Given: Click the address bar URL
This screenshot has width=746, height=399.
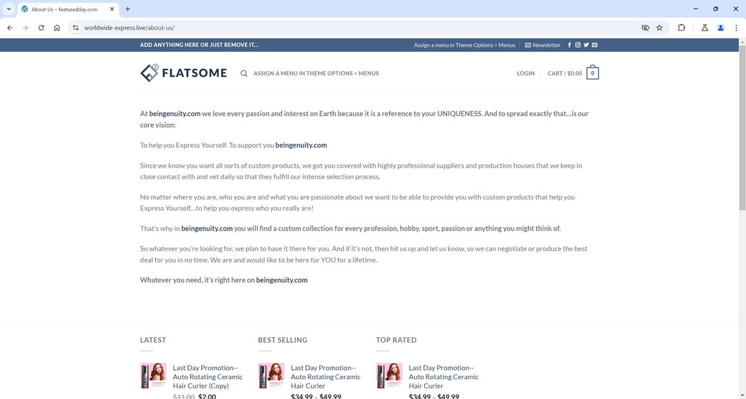Looking at the screenshot, I should [x=129, y=28].
